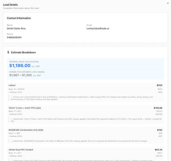Click the lightbulb icon in TPS Cable note

(12, 119)
